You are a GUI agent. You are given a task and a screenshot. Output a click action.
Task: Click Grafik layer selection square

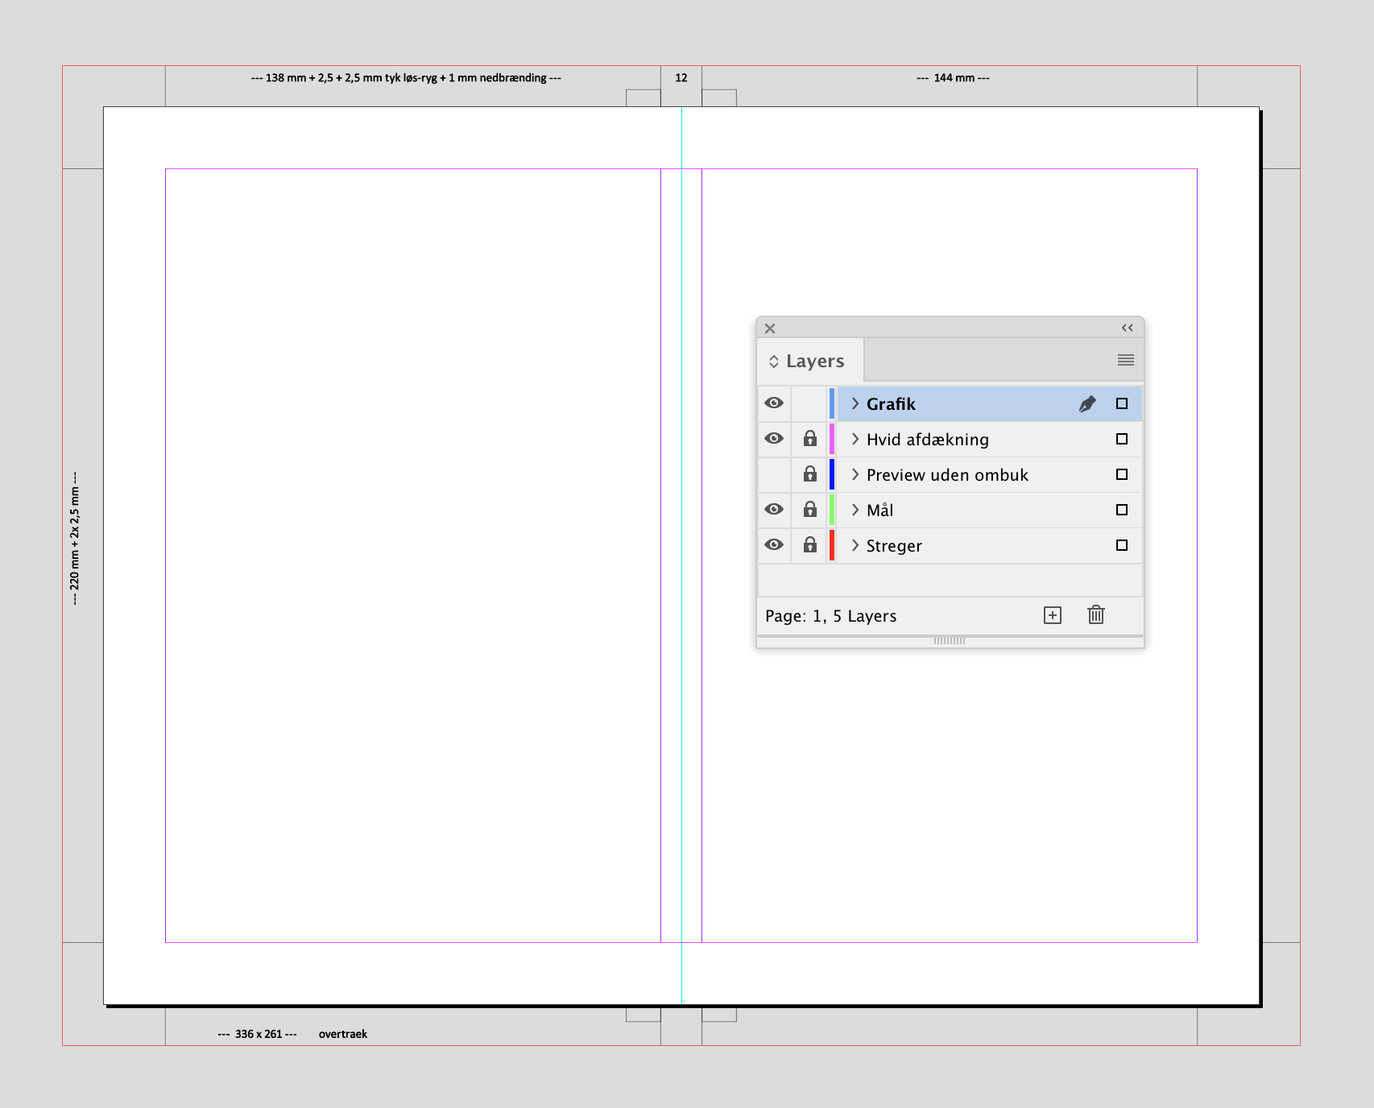tap(1122, 403)
